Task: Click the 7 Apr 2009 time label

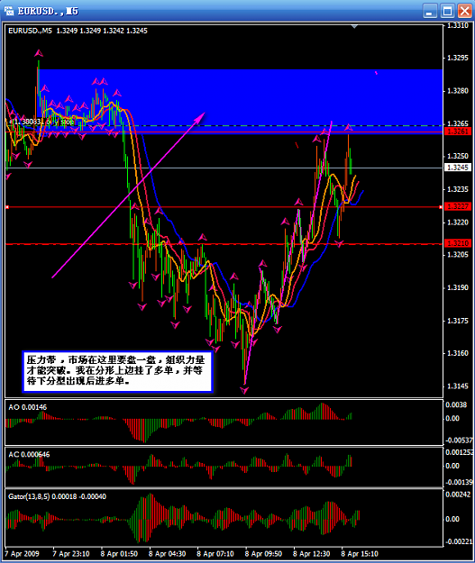Action: pyautogui.click(x=23, y=554)
